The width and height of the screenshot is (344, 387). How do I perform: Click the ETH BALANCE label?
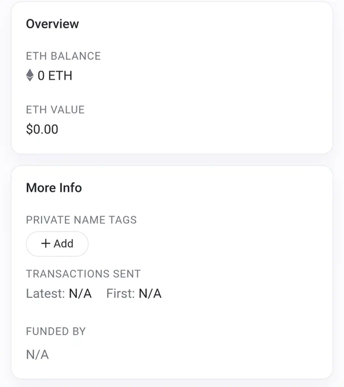click(x=63, y=56)
